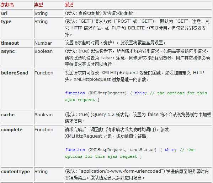
Task: Click String type in the contentType row
Action: pyautogui.click(x=41, y=172)
